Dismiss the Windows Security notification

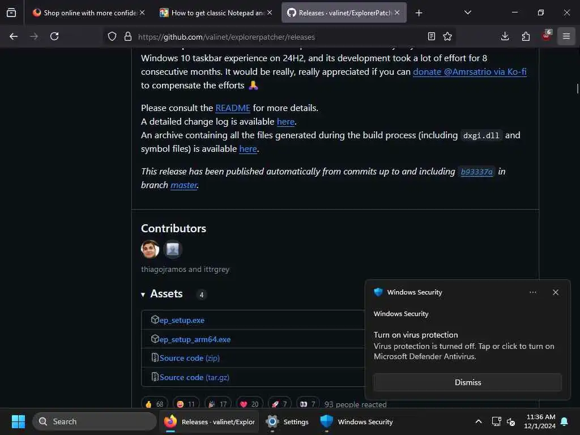(467, 382)
